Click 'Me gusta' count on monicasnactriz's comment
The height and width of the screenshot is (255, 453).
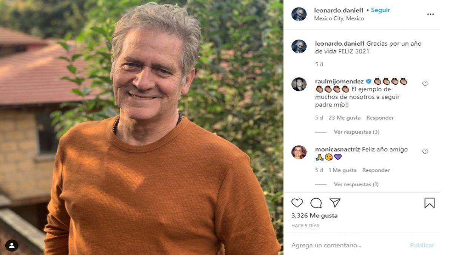[342, 170]
